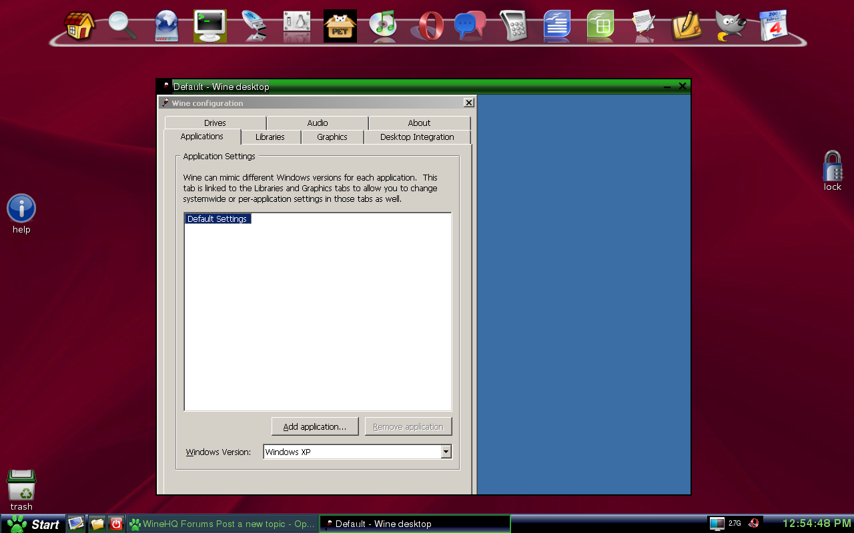
Task: Expand the Windows Version dropdown
Action: (446, 452)
